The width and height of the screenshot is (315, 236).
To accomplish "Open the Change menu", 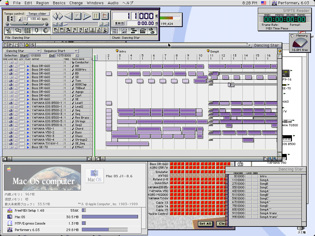I will coord(76,3).
